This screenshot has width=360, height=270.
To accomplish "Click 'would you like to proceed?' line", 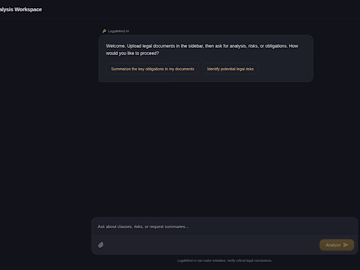I will [132, 53].
